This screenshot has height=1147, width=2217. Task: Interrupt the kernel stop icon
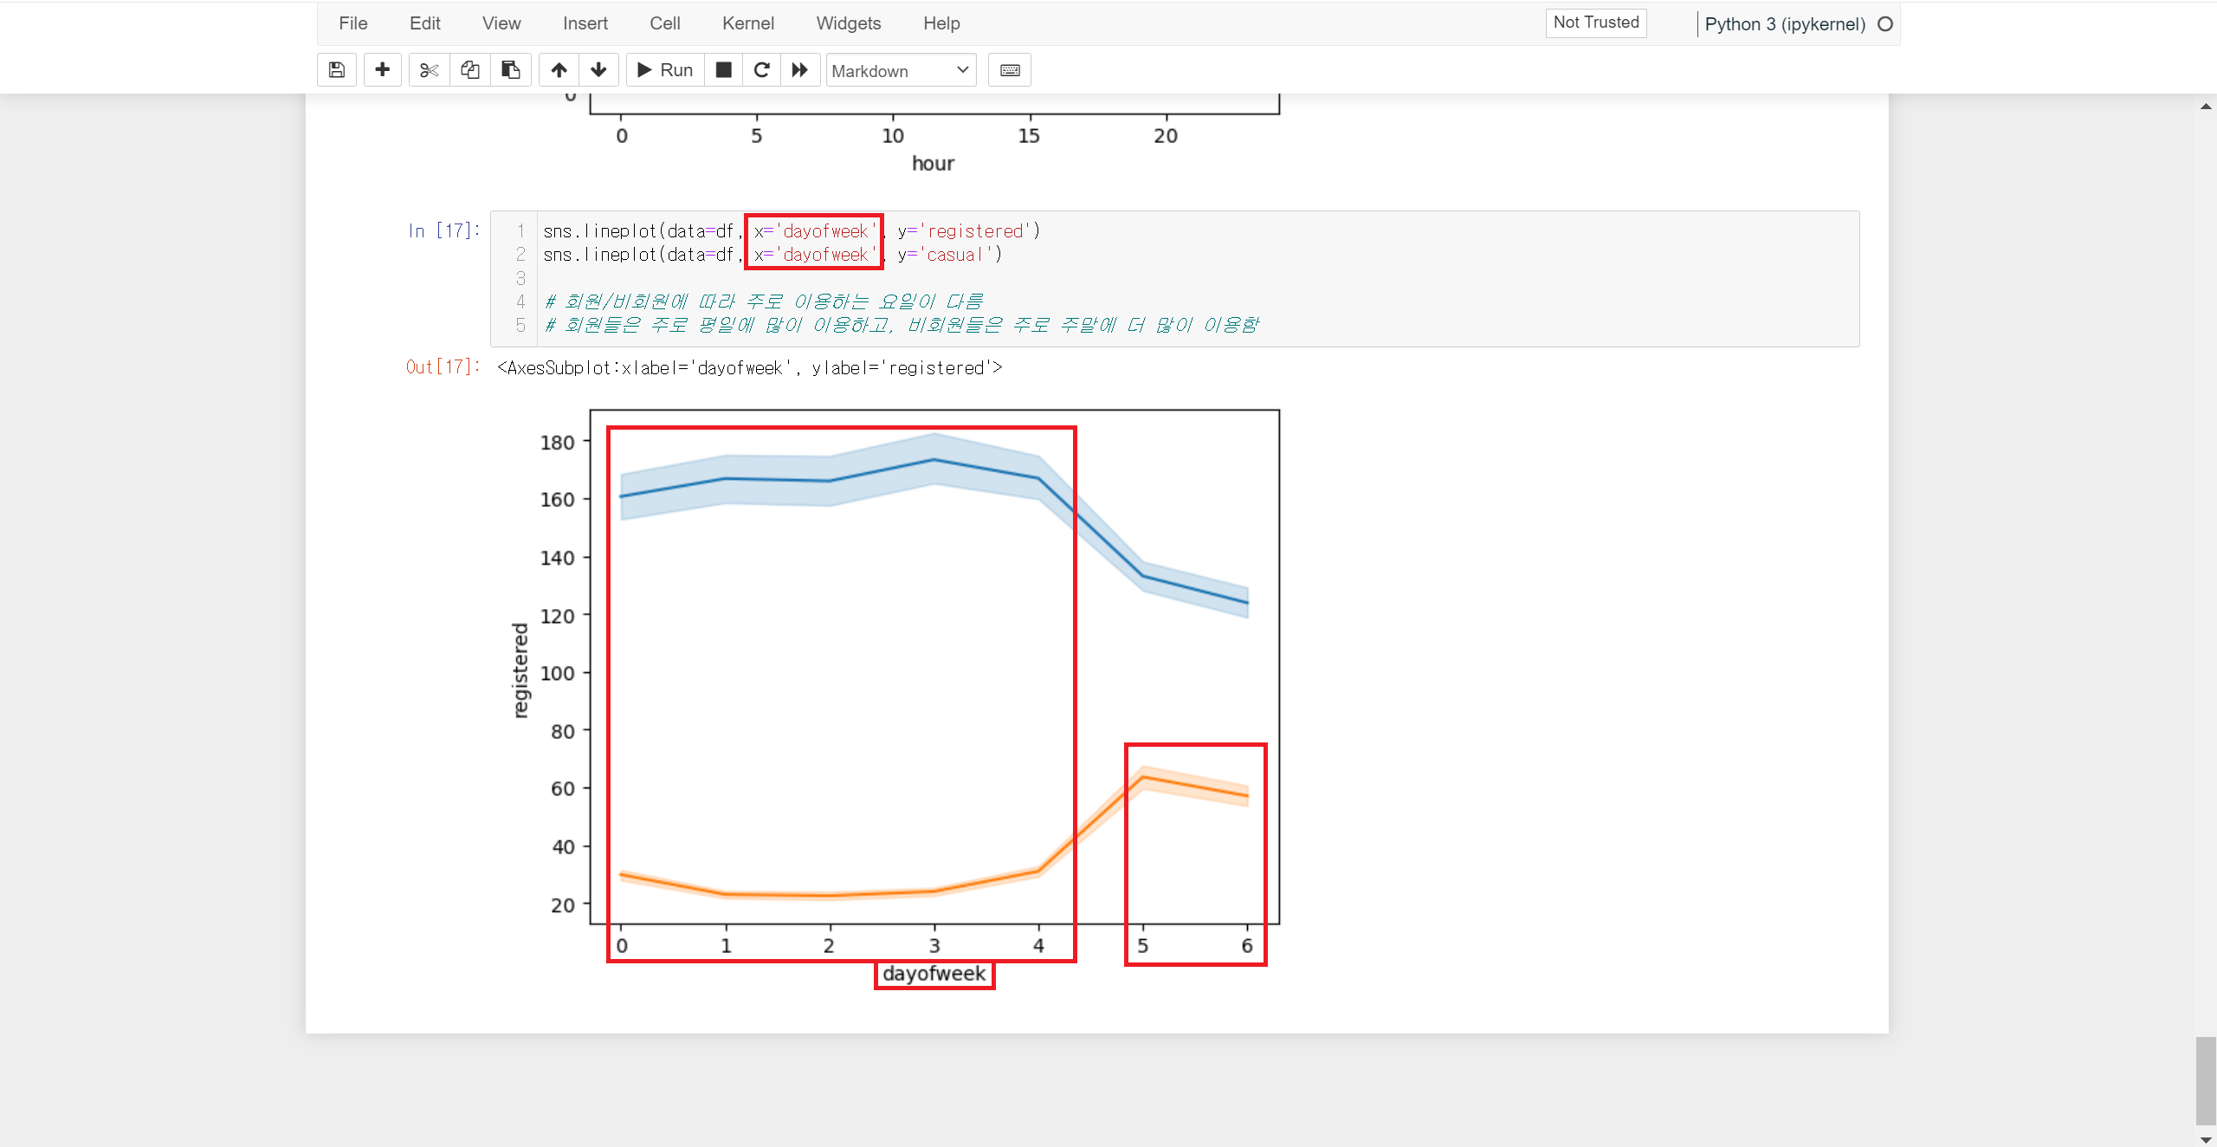[x=724, y=70]
